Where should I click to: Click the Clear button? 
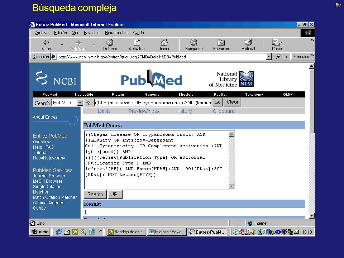click(232, 102)
